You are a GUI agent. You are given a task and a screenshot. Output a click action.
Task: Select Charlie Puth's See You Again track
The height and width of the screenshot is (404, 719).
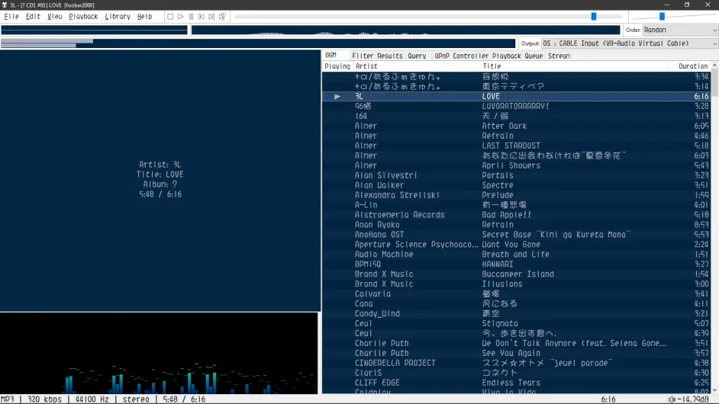516,353
